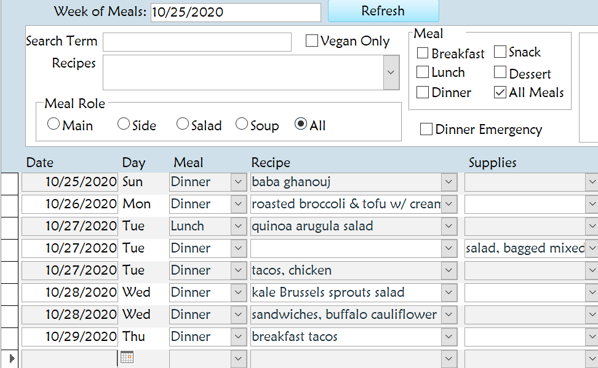Enable the Vegan Only checkbox
This screenshot has width=598, height=368.
(312, 41)
